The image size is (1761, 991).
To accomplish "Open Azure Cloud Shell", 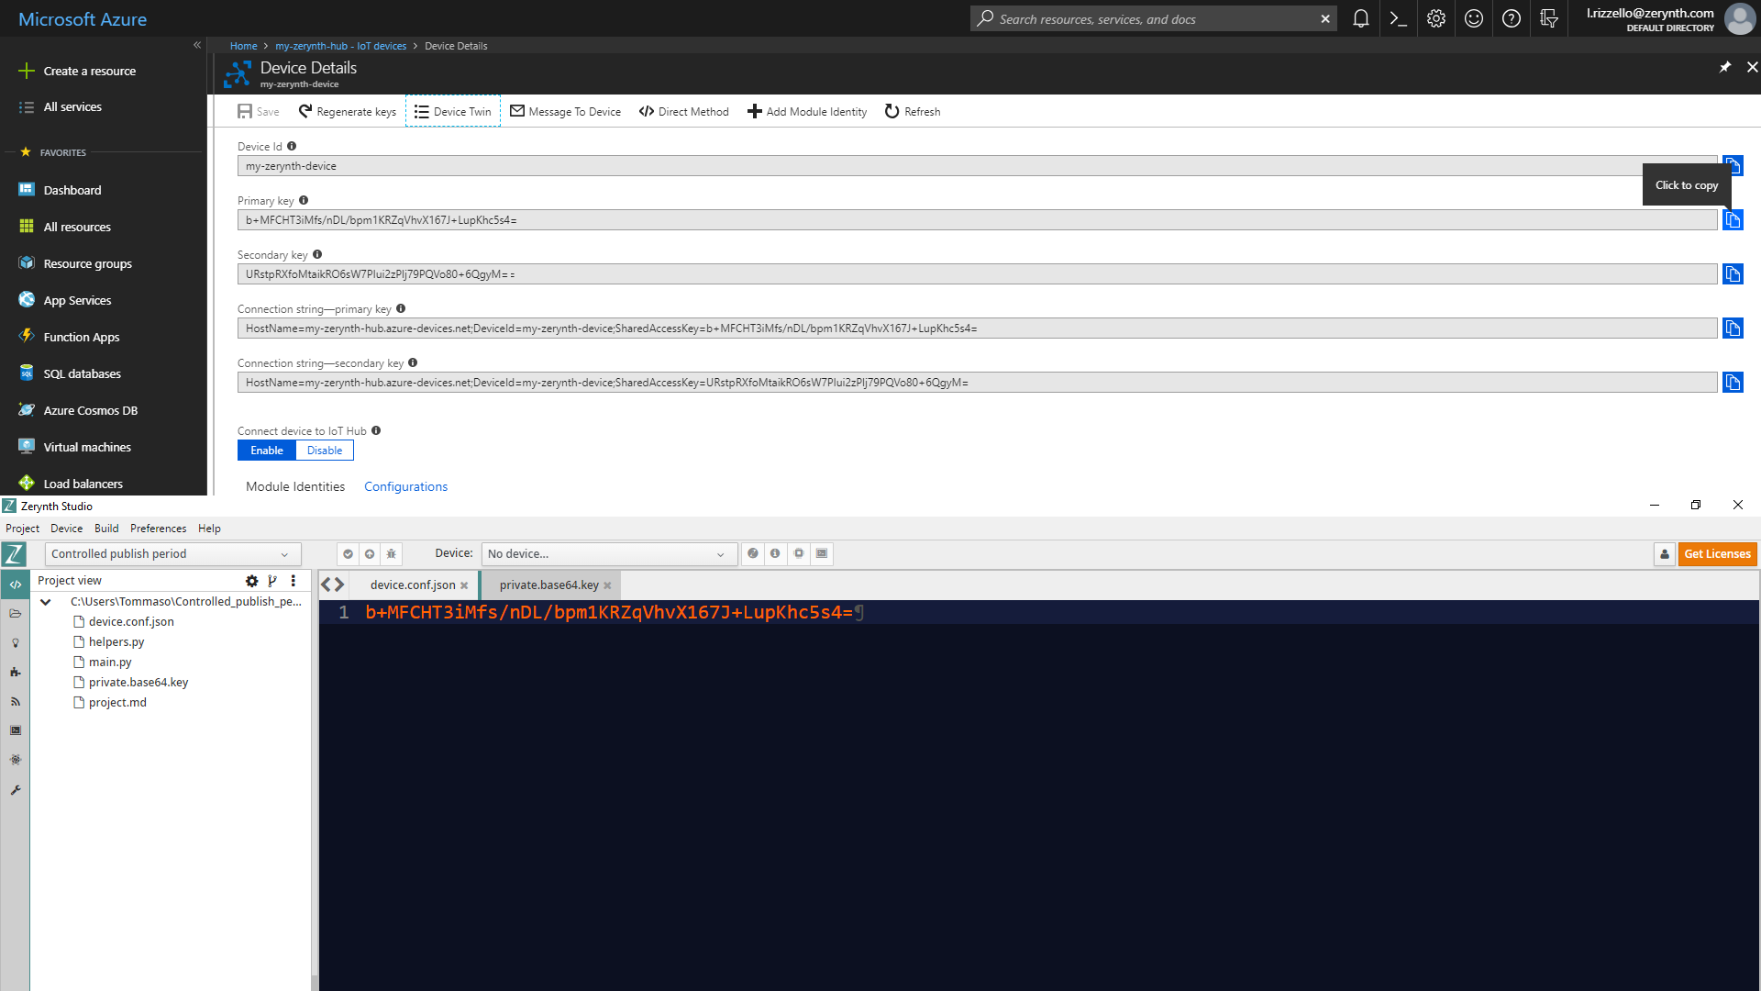I will click(x=1399, y=18).
